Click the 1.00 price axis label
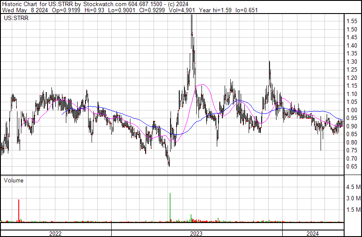This screenshot has height=237, width=362. coord(352,110)
